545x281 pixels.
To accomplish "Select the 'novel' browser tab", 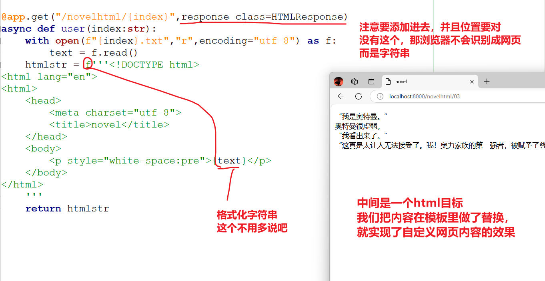I will [x=430, y=82].
